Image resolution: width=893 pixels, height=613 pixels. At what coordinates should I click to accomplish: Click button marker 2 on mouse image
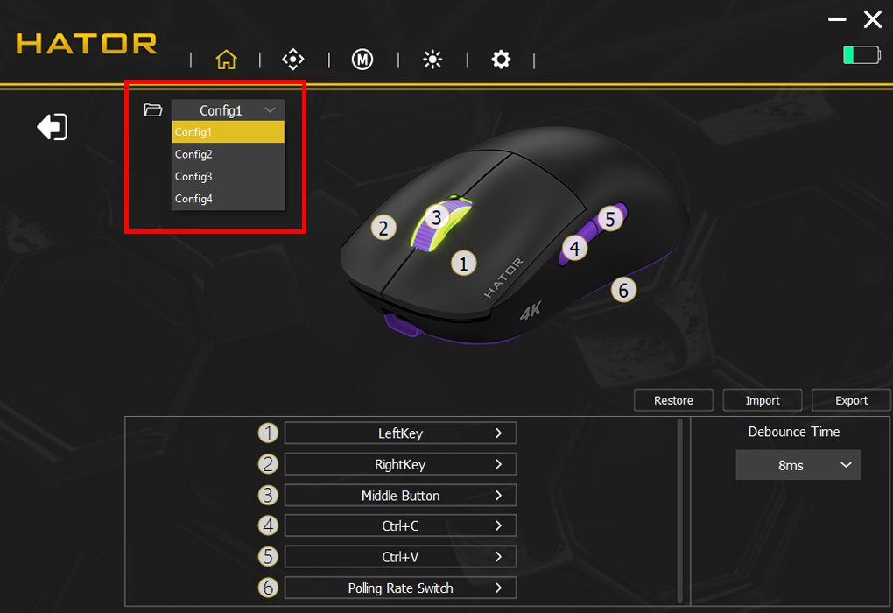[383, 229]
